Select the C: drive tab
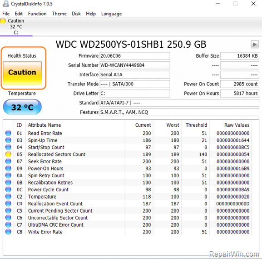 tap(16, 27)
